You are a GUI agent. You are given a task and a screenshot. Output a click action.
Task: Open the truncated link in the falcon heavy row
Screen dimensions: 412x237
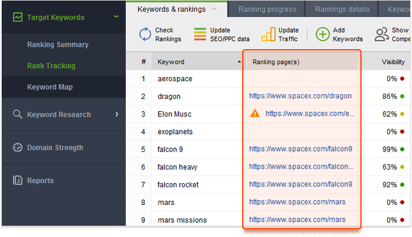click(301, 166)
